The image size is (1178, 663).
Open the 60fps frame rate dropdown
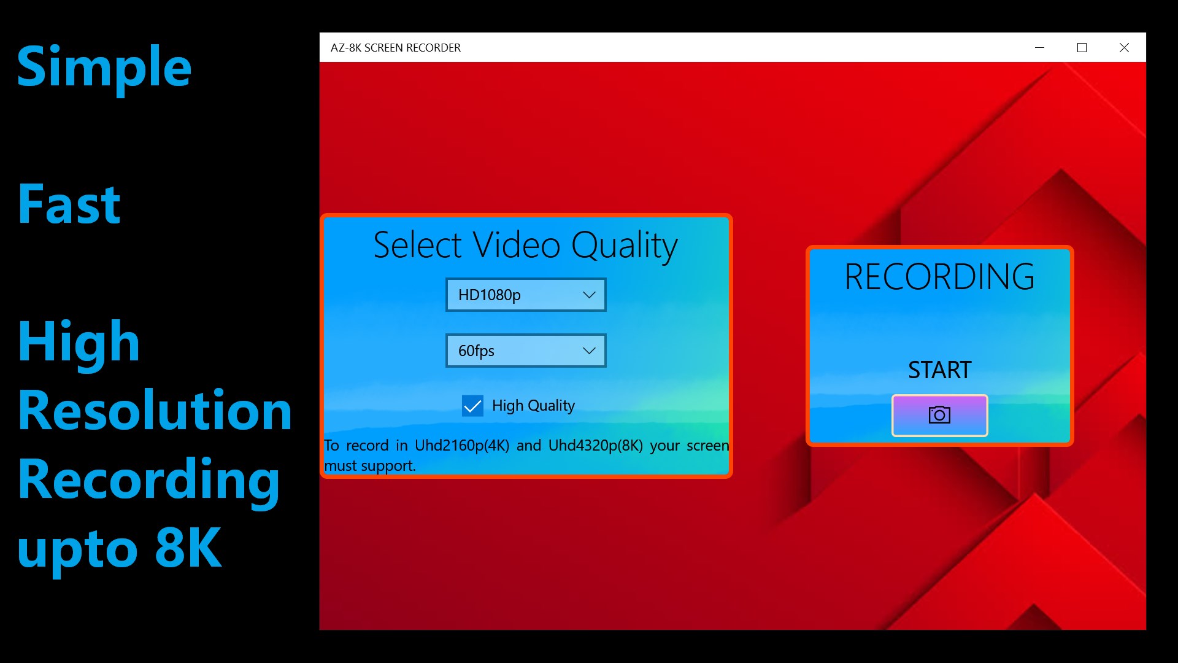(515, 351)
